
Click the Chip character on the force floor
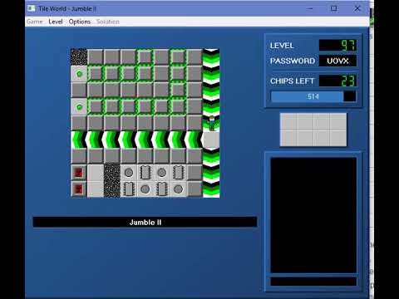coord(212,123)
